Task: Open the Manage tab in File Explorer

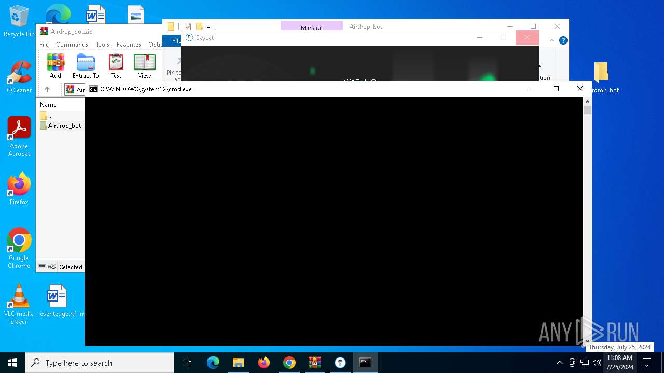Action: click(312, 27)
